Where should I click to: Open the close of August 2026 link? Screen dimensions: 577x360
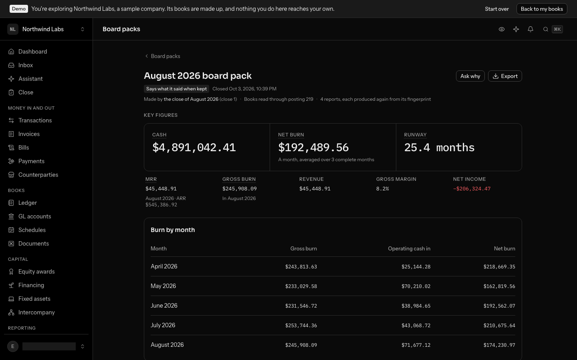[x=191, y=99]
